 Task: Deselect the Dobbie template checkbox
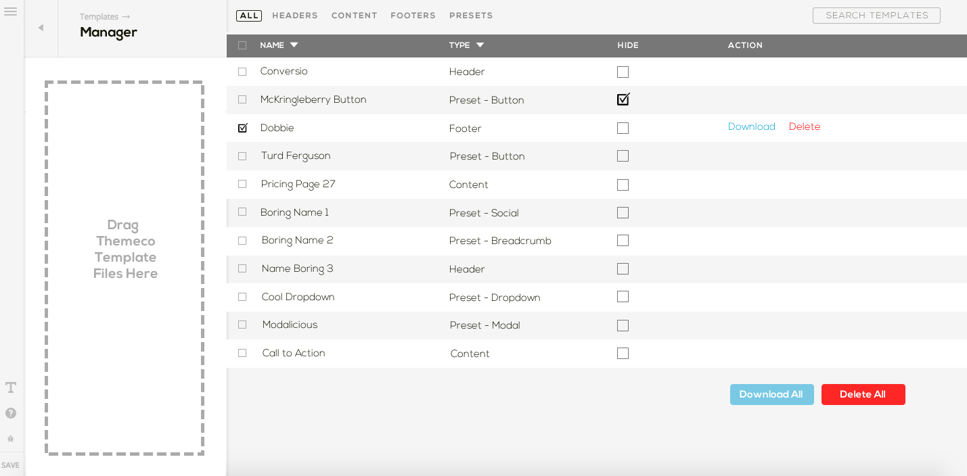pyautogui.click(x=242, y=127)
